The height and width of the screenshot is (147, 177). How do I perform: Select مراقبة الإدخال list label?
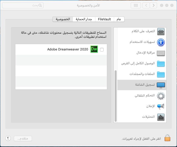146,53
